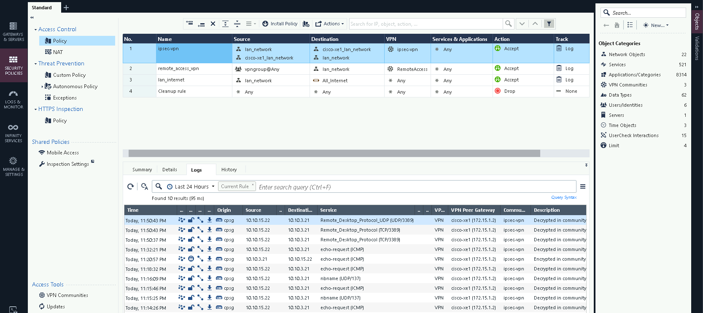703x313 pixels.
Task: Click the object list view icon
Action: [x=630, y=25]
